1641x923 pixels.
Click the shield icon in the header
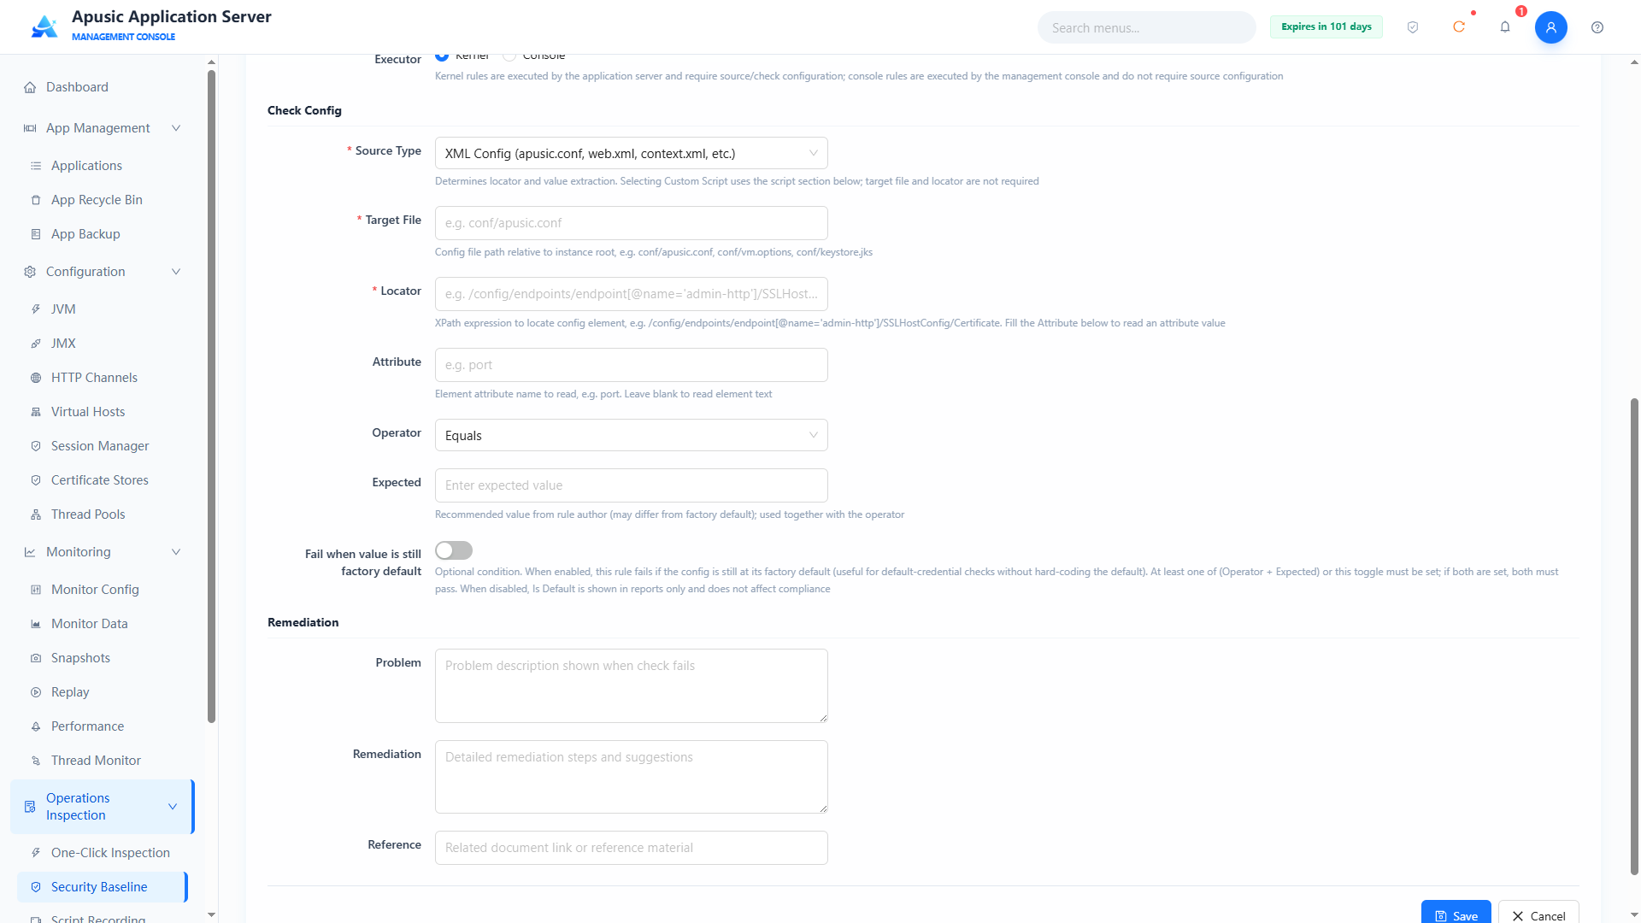1413,27
